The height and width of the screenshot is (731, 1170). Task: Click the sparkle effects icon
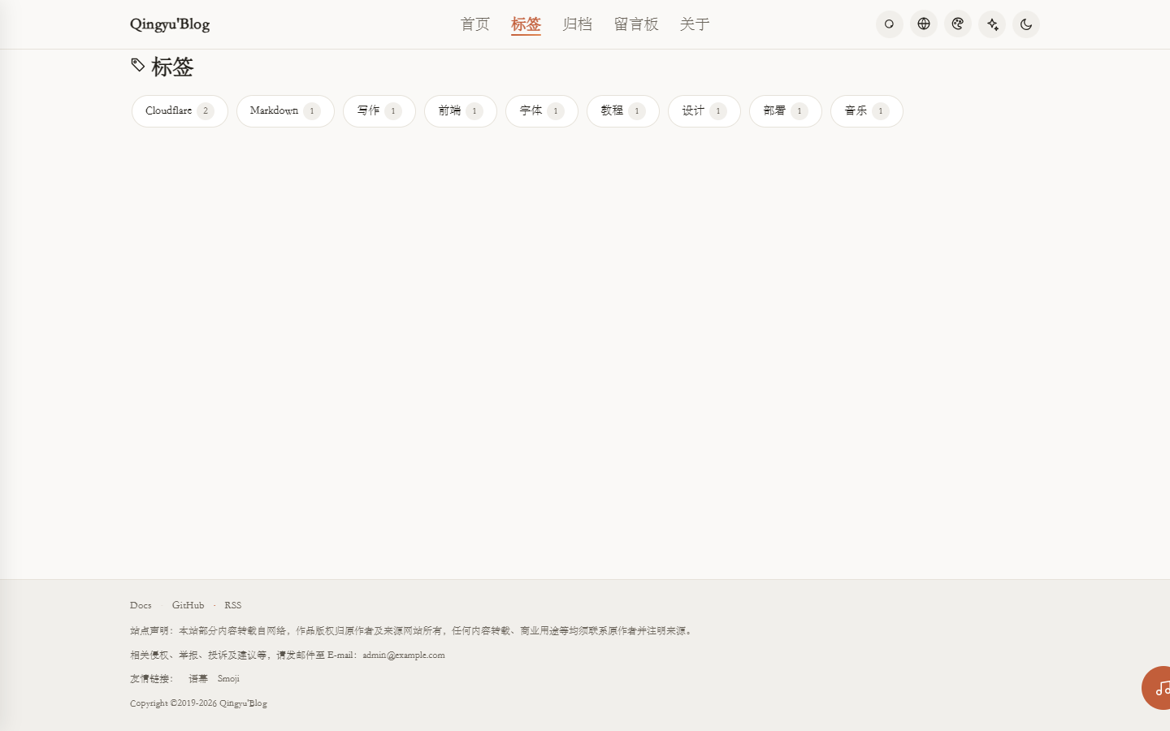point(992,24)
